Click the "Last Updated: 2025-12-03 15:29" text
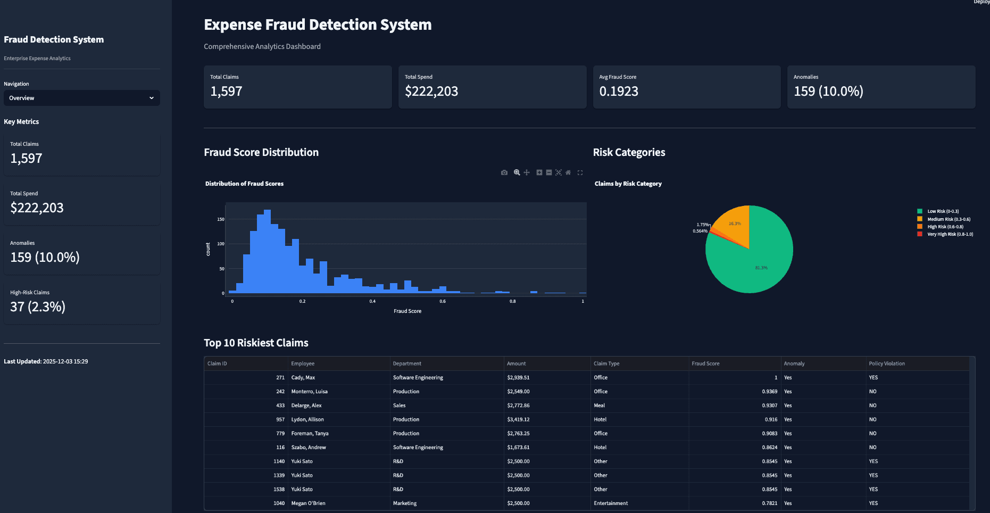This screenshot has height=513, width=990. tap(46, 361)
